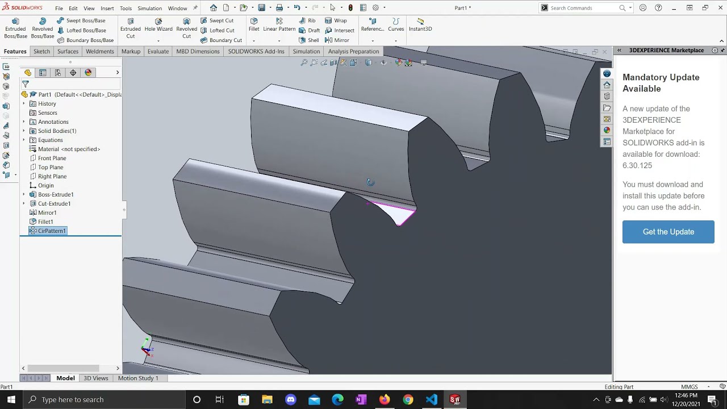
Task: Select the Boundary Cut tool
Action: click(x=221, y=40)
